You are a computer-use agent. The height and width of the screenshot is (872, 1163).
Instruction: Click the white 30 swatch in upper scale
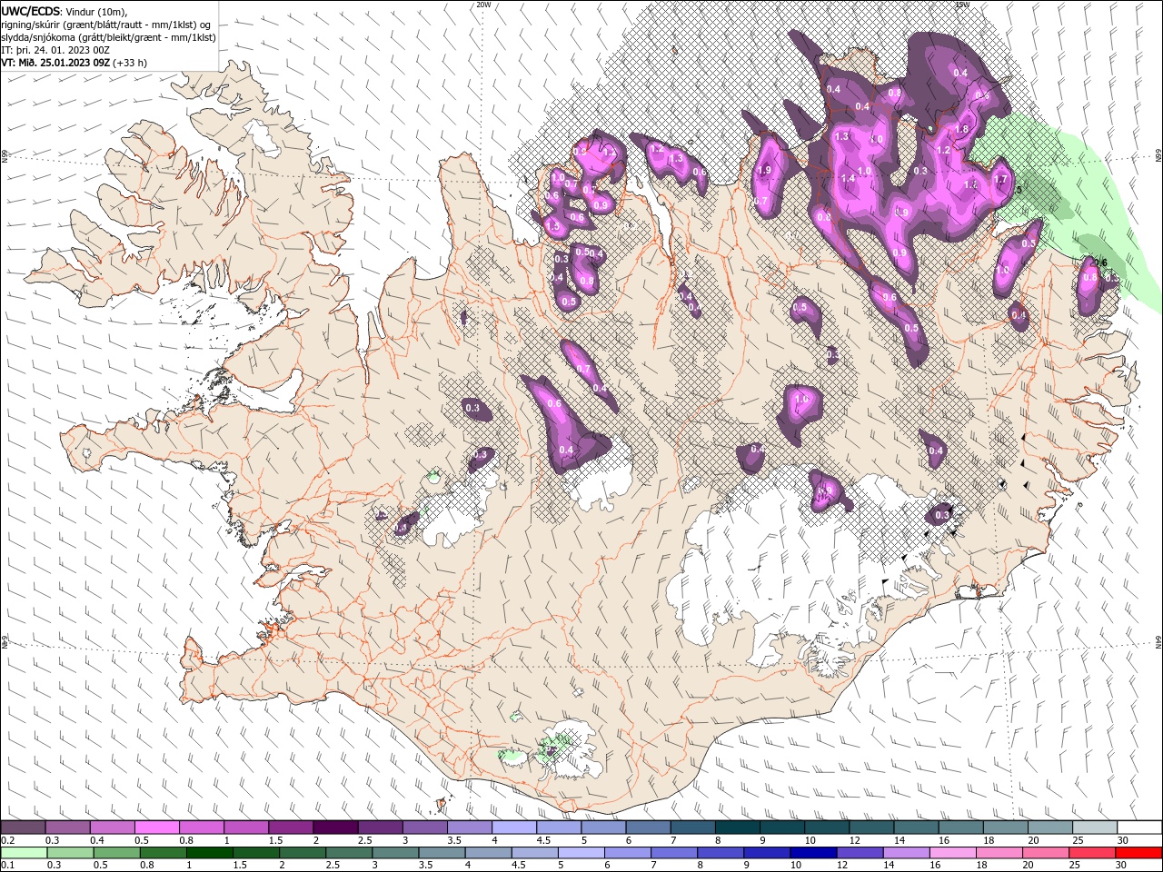(1139, 827)
